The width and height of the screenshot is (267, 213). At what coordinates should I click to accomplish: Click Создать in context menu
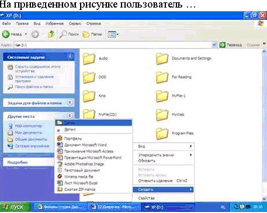pos(164,189)
